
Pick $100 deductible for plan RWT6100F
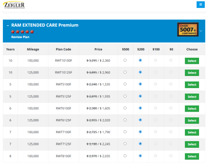[x=155, y=108]
